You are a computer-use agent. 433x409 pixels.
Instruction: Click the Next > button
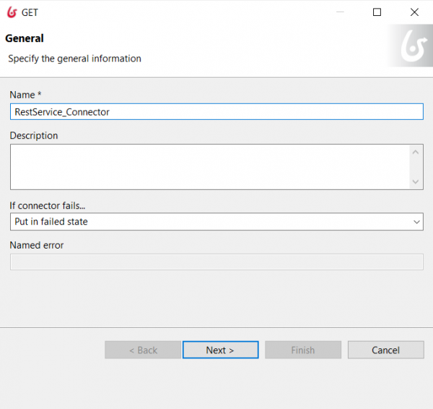[220, 350]
